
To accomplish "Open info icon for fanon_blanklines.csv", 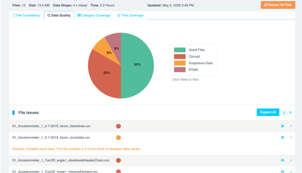I will tap(282, 126).
